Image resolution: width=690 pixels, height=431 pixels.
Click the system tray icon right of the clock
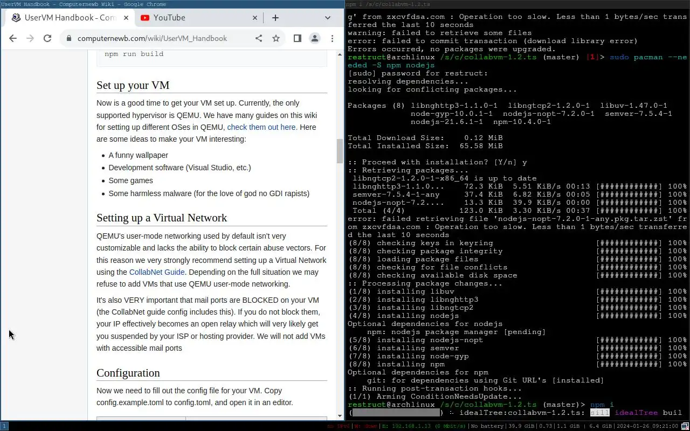tap(685, 427)
